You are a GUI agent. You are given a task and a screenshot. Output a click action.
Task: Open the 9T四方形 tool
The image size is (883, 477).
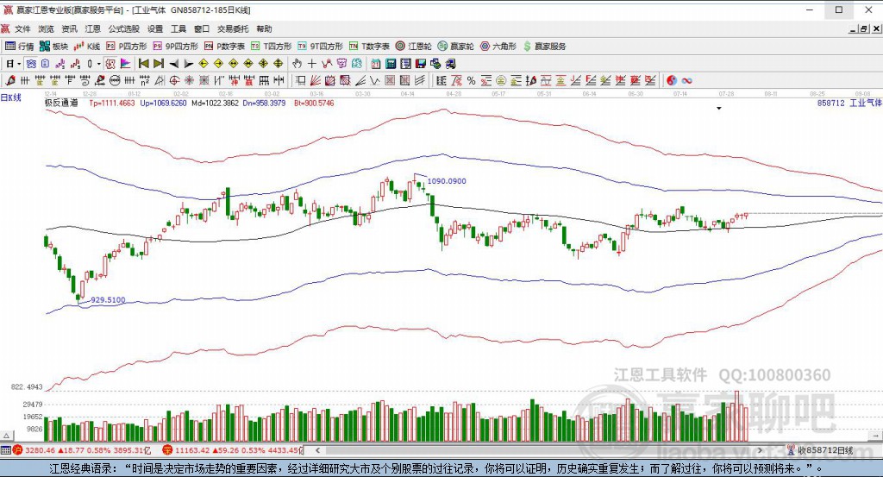320,47
